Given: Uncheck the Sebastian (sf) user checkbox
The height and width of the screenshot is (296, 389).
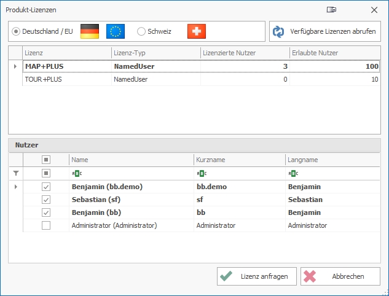Looking at the screenshot, I should pos(45,200).
